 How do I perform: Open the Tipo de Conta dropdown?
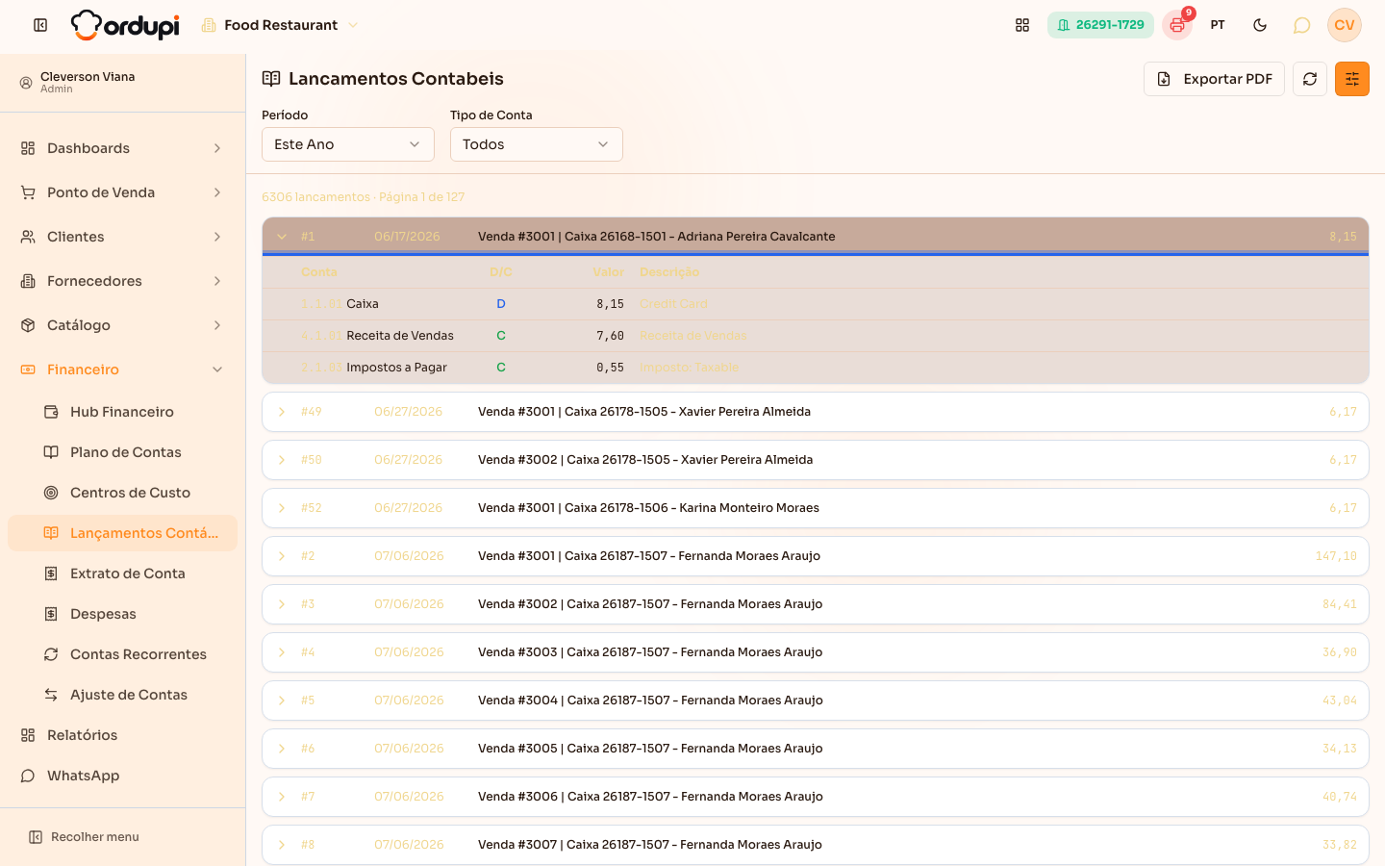coord(537,144)
